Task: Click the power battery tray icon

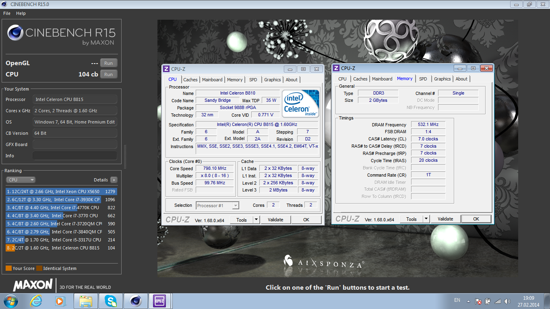Action: tap(488, 301)
